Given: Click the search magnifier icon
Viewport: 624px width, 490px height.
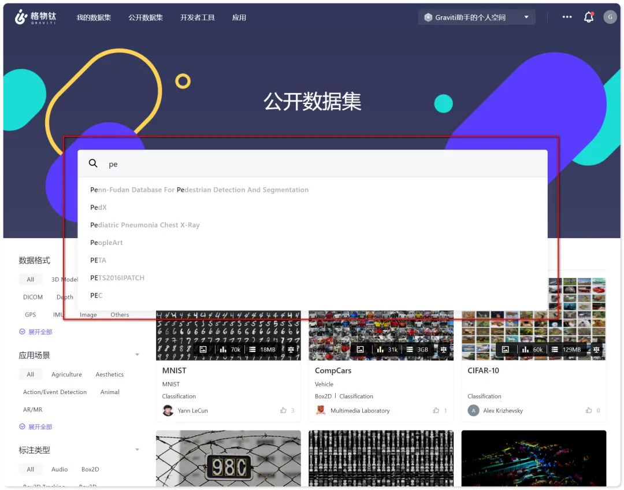Looking at the screenshot, I should 92,163.
